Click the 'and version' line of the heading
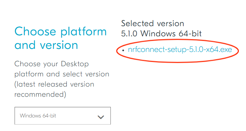 click(46, 45)
